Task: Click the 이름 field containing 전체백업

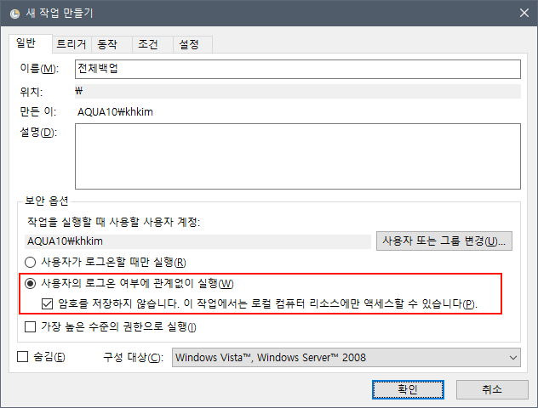Action: click(297, 69)
